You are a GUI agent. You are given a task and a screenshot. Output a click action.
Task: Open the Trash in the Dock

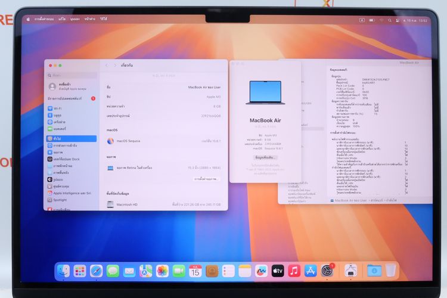coord(390,271)
